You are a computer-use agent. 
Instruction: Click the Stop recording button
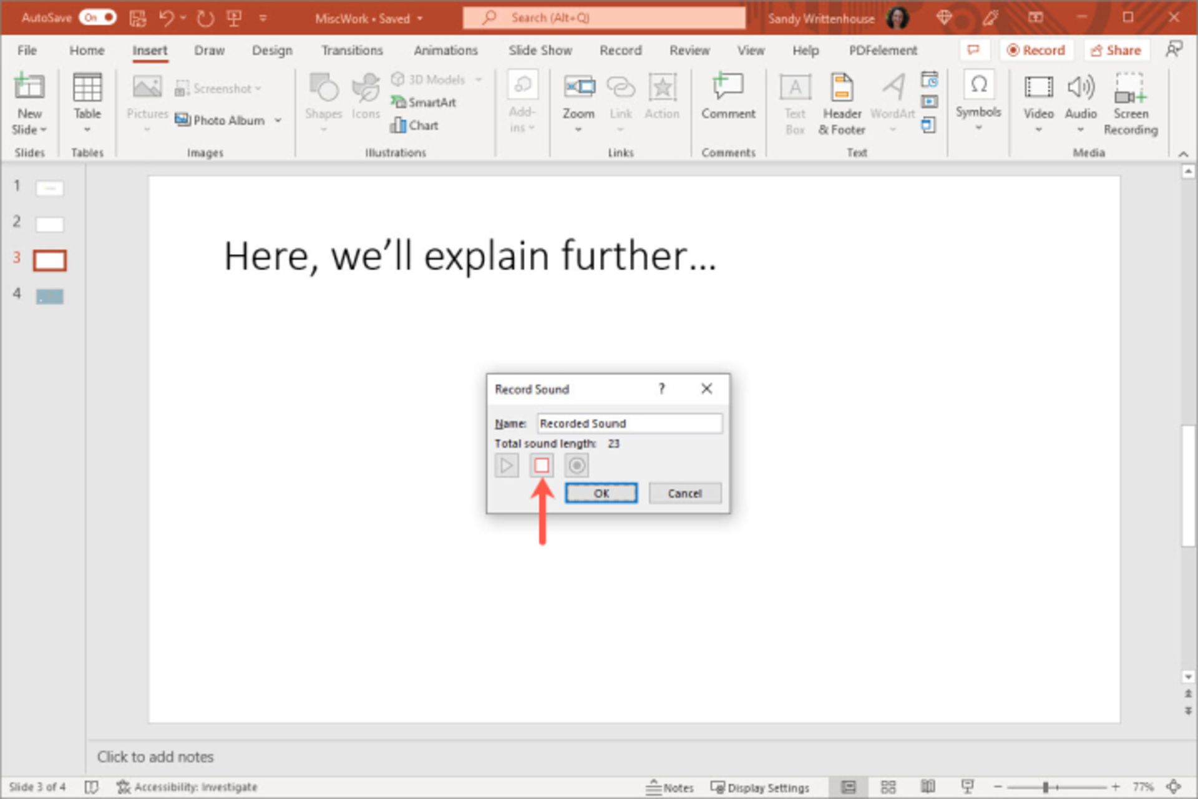tap(541, 464)
